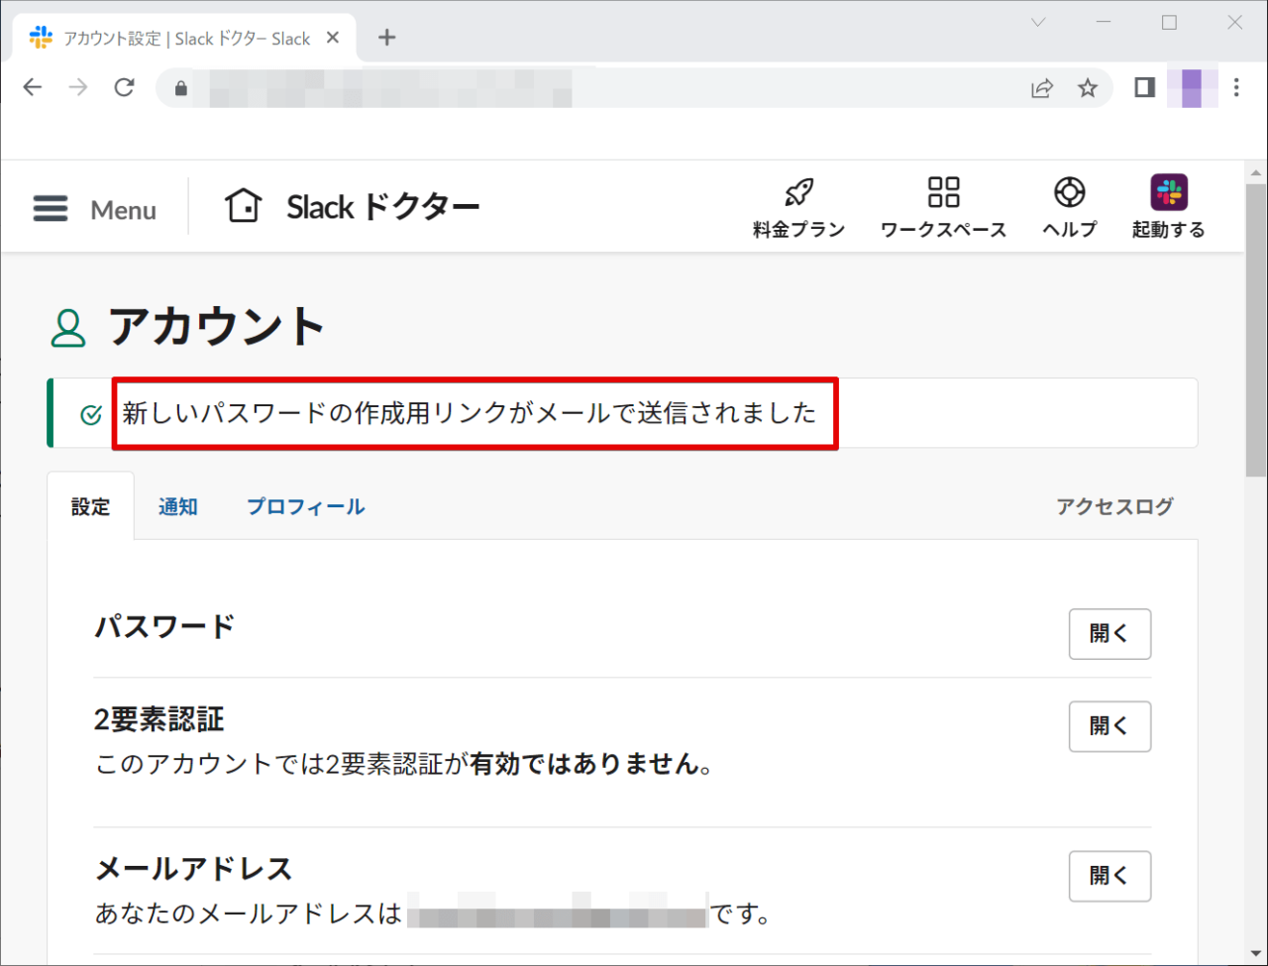This screenshot has height=966, width=1268.
Task: Bookmark this page with star icon
Action: 1088,88
